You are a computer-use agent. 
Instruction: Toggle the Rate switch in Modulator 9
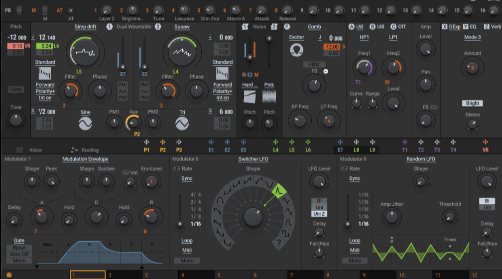click(x=344, y=169)
